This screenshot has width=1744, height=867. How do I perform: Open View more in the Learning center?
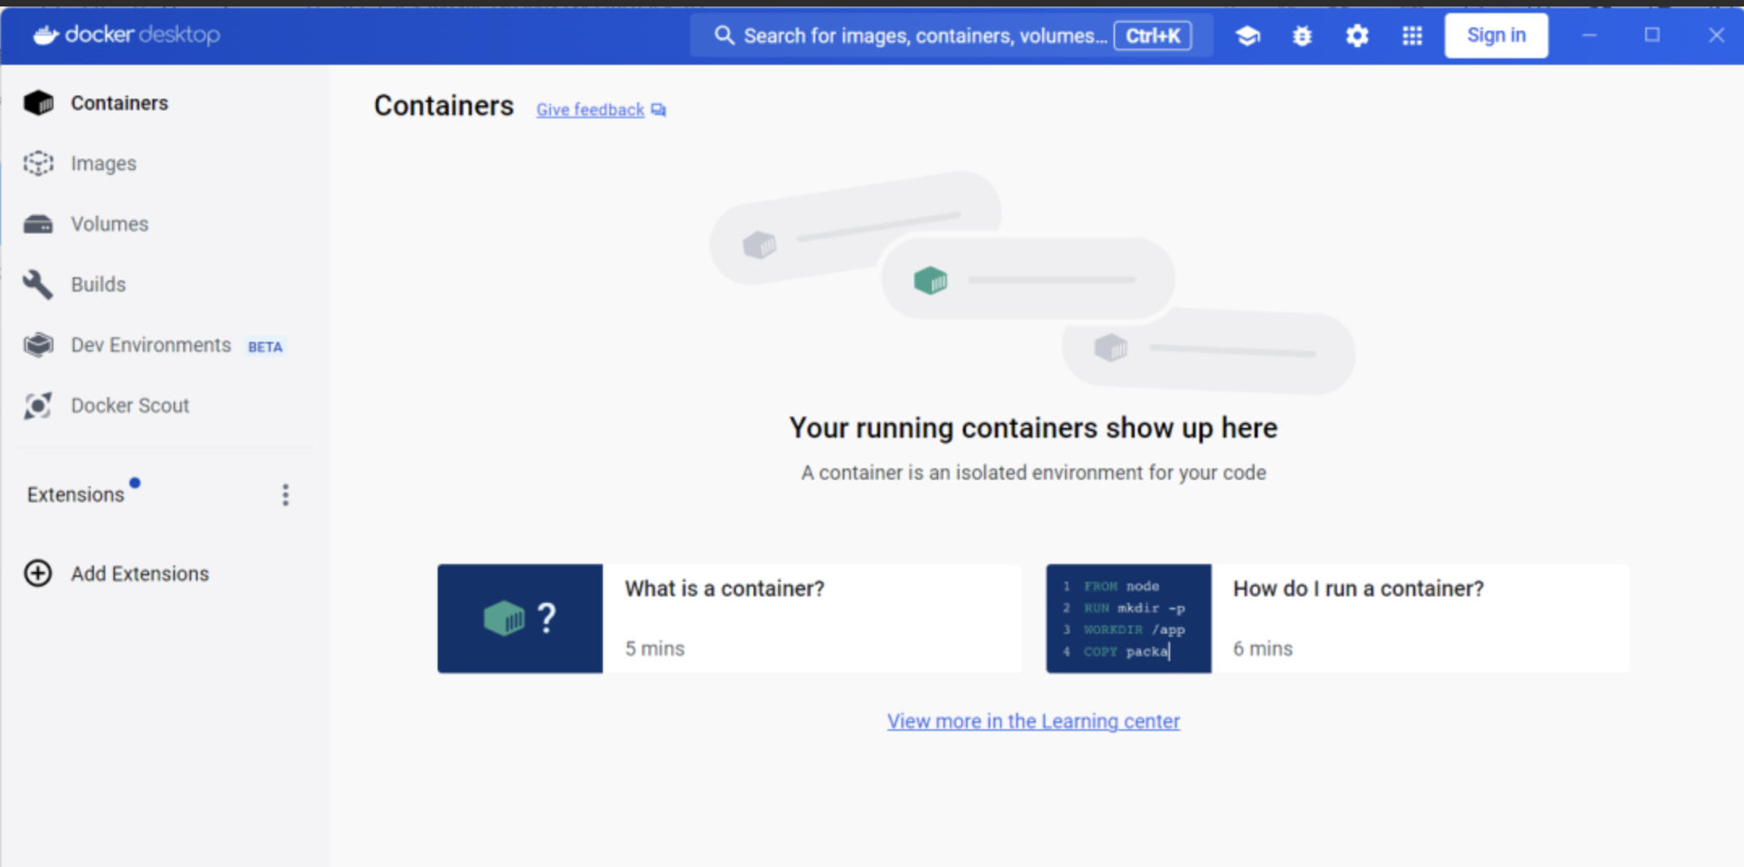[1033, 721]
